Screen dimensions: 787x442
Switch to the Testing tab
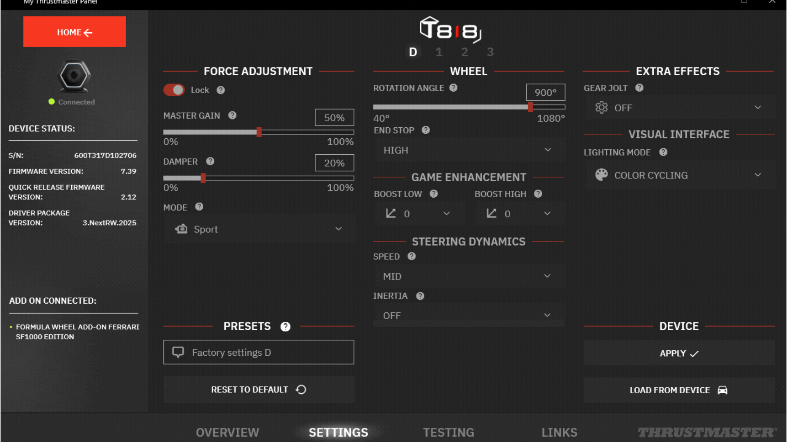pyautogui.click(x=448, y=432)
